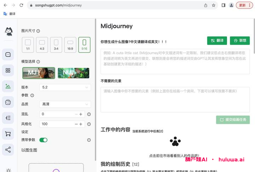
Task: Click the 联想 button
Action: pos(239,41)
